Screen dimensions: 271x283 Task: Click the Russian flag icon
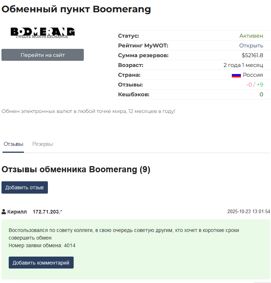pos(236,75)
